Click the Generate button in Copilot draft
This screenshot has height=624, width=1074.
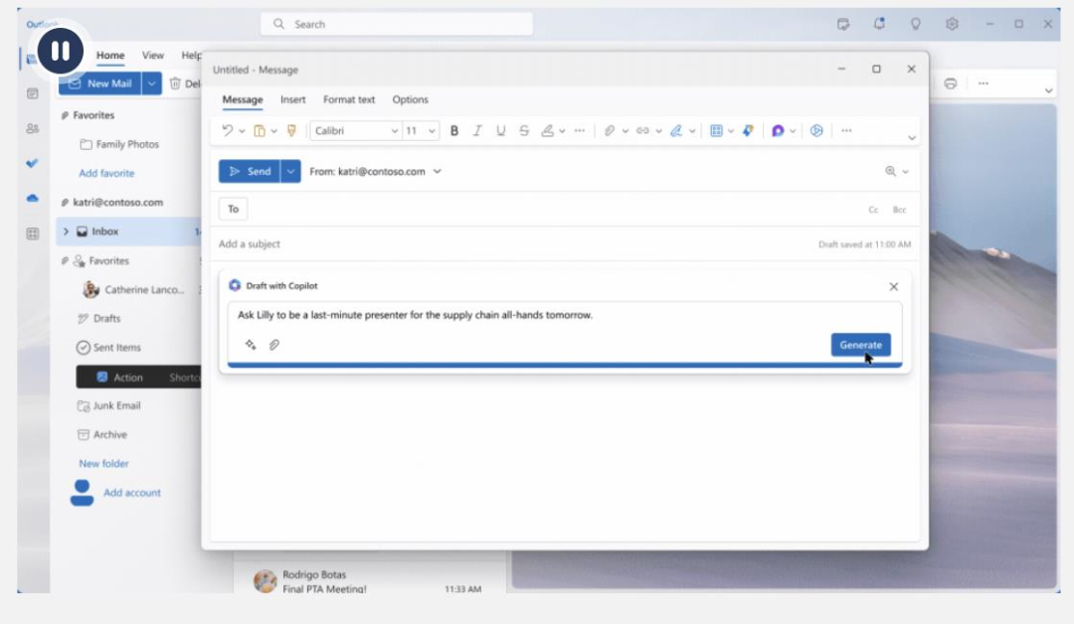(x=860, y=345)
